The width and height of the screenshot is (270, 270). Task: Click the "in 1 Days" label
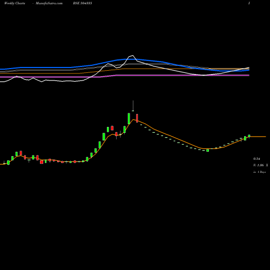point(259,172)
